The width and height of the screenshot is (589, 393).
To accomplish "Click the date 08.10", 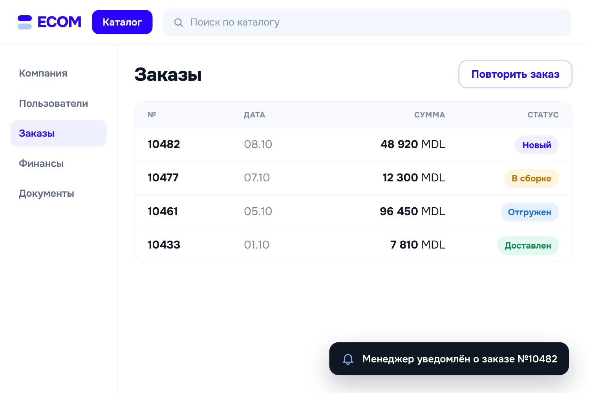I will click(x=258, y=144).
